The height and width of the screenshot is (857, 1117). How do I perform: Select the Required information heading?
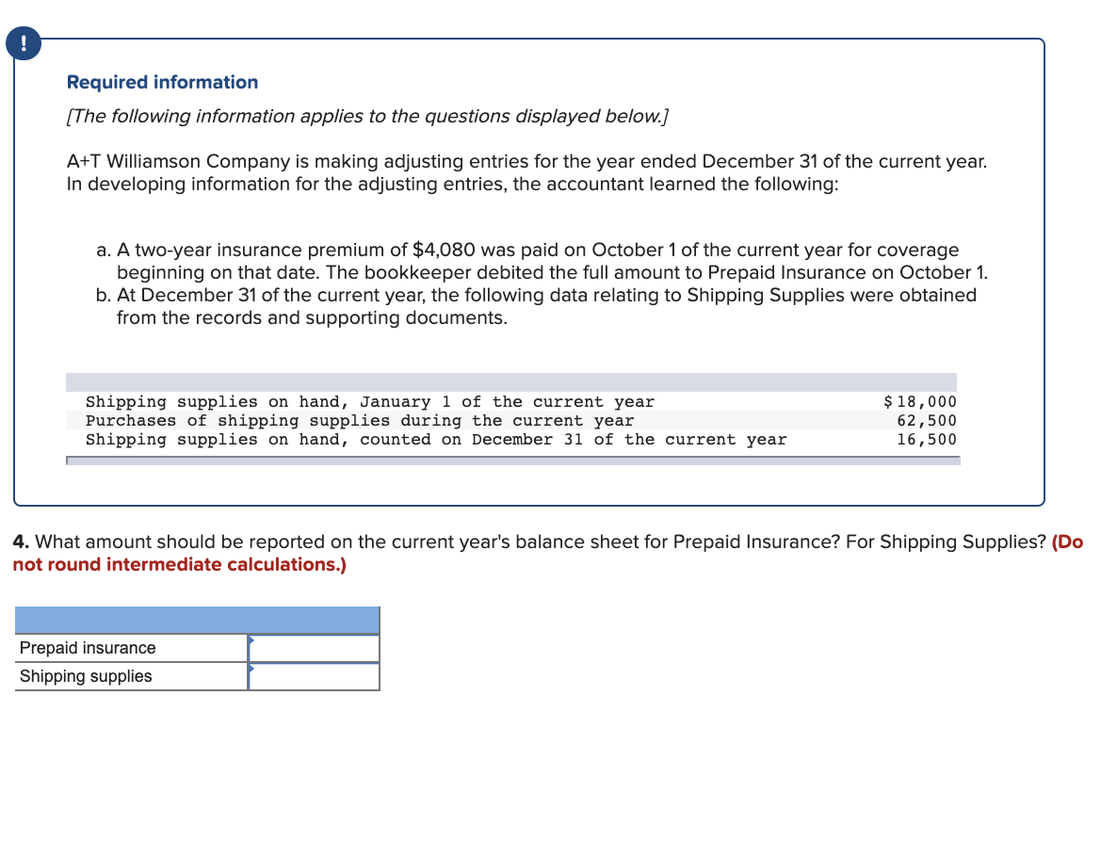click(162, 82)
